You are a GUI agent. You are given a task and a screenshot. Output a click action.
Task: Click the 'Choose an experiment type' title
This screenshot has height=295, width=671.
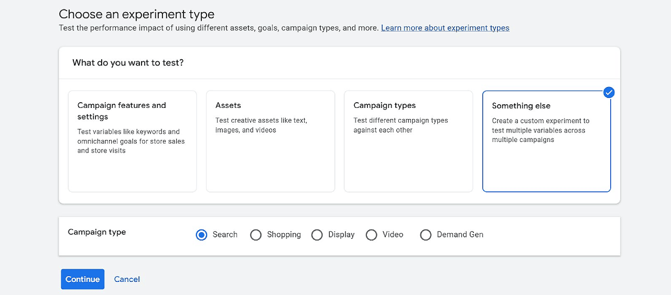pyautogui.click(x=136, y=14)
